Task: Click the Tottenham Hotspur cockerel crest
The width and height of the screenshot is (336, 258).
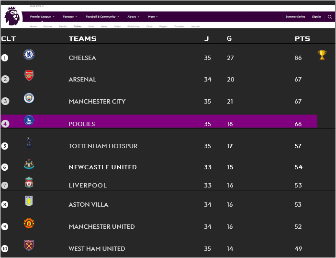Action: click(x=29, y=142)
